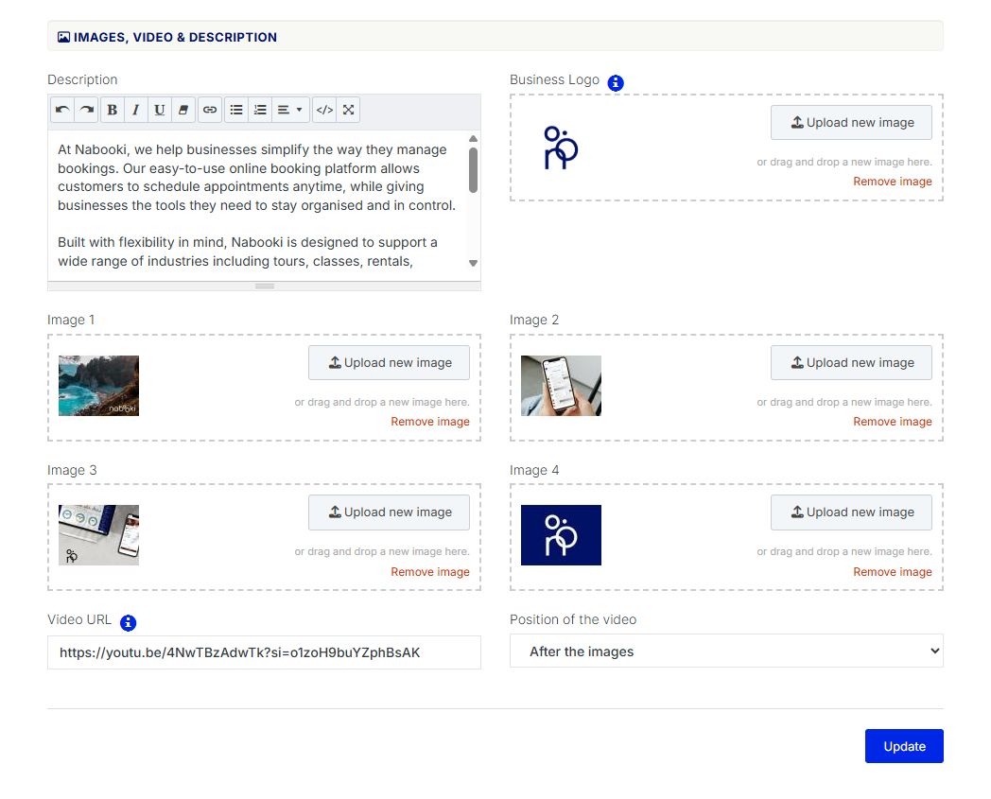991x799 pixels.
Task: Toggle italic formatting in the description editor
Action: click(x=135, y=110)
